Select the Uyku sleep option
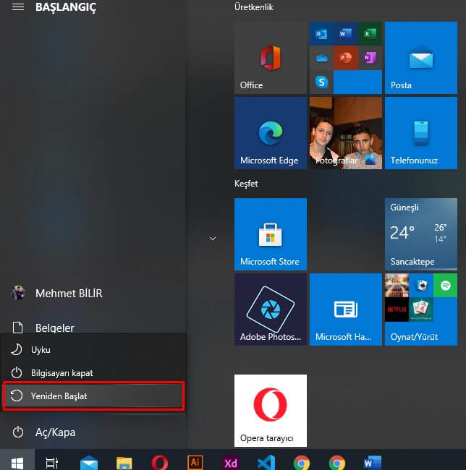Viewport: 466px width, 470px height. click(x=93, y=349)
